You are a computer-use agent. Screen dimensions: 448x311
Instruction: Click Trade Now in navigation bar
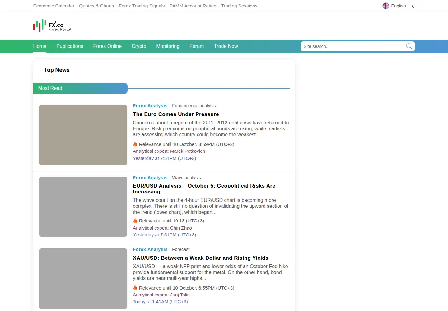click(226, 46)
